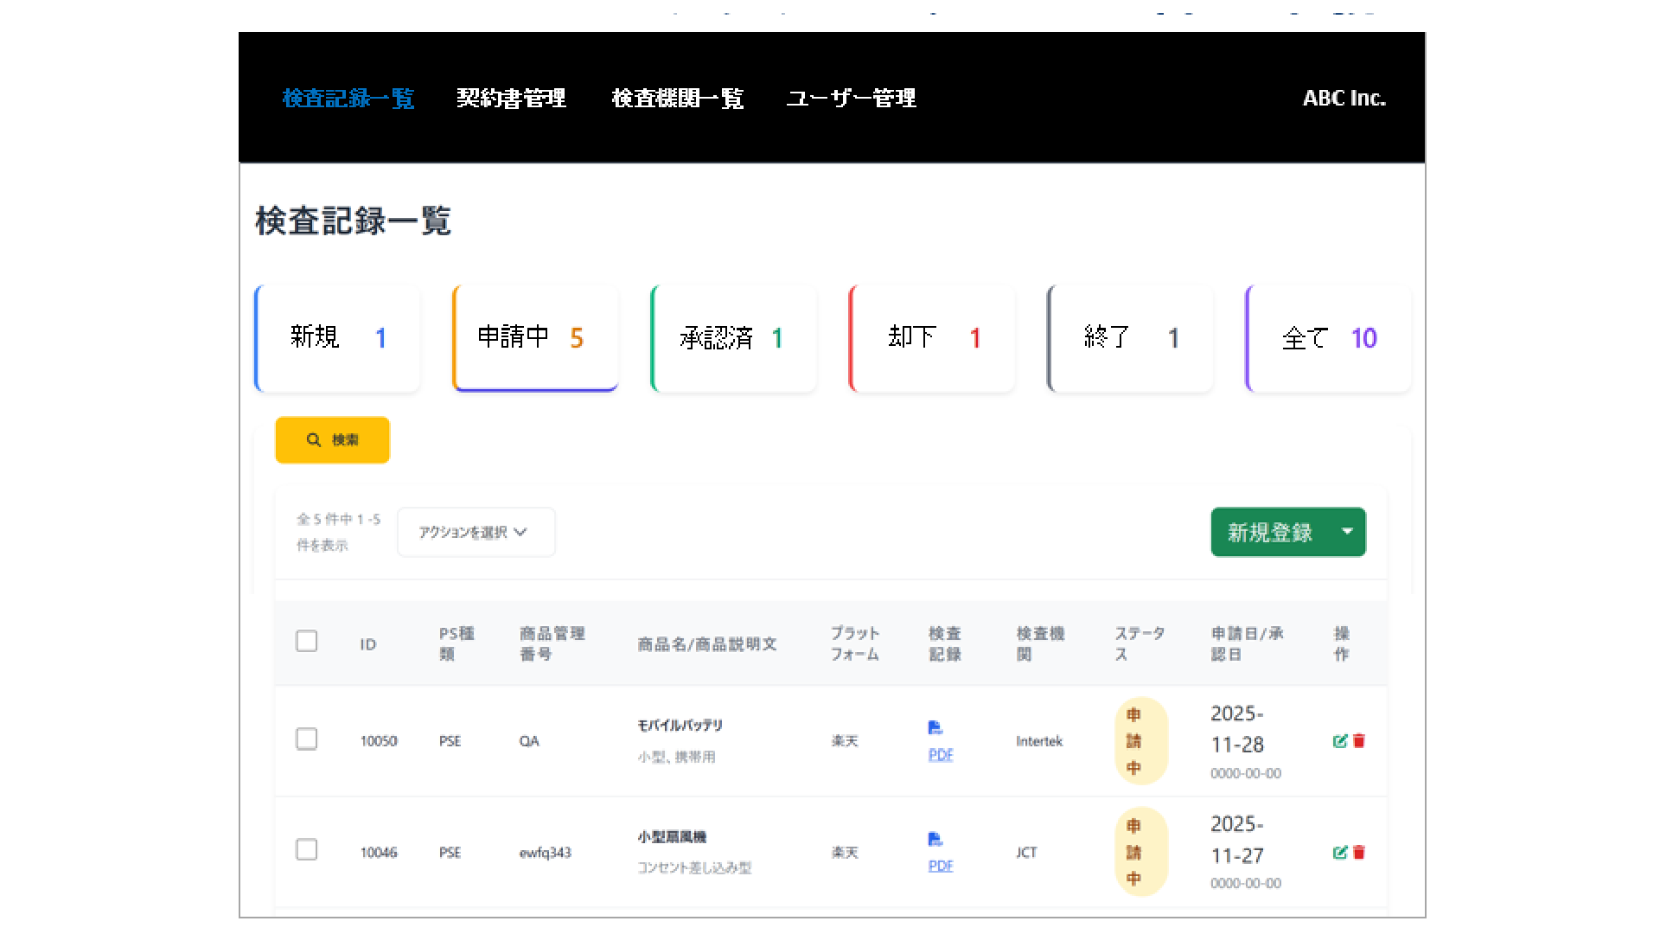Tick the select-all checkbox in the table header

[x=306, y=642]
